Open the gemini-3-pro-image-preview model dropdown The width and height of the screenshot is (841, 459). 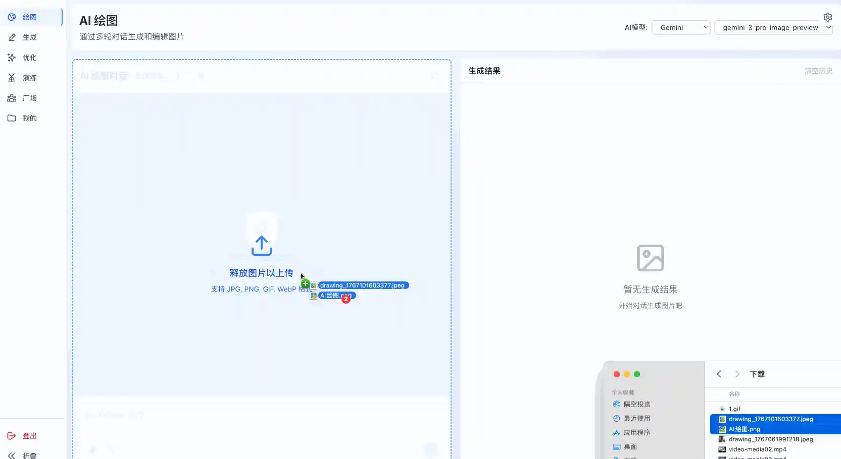click(x=773, y=28)
